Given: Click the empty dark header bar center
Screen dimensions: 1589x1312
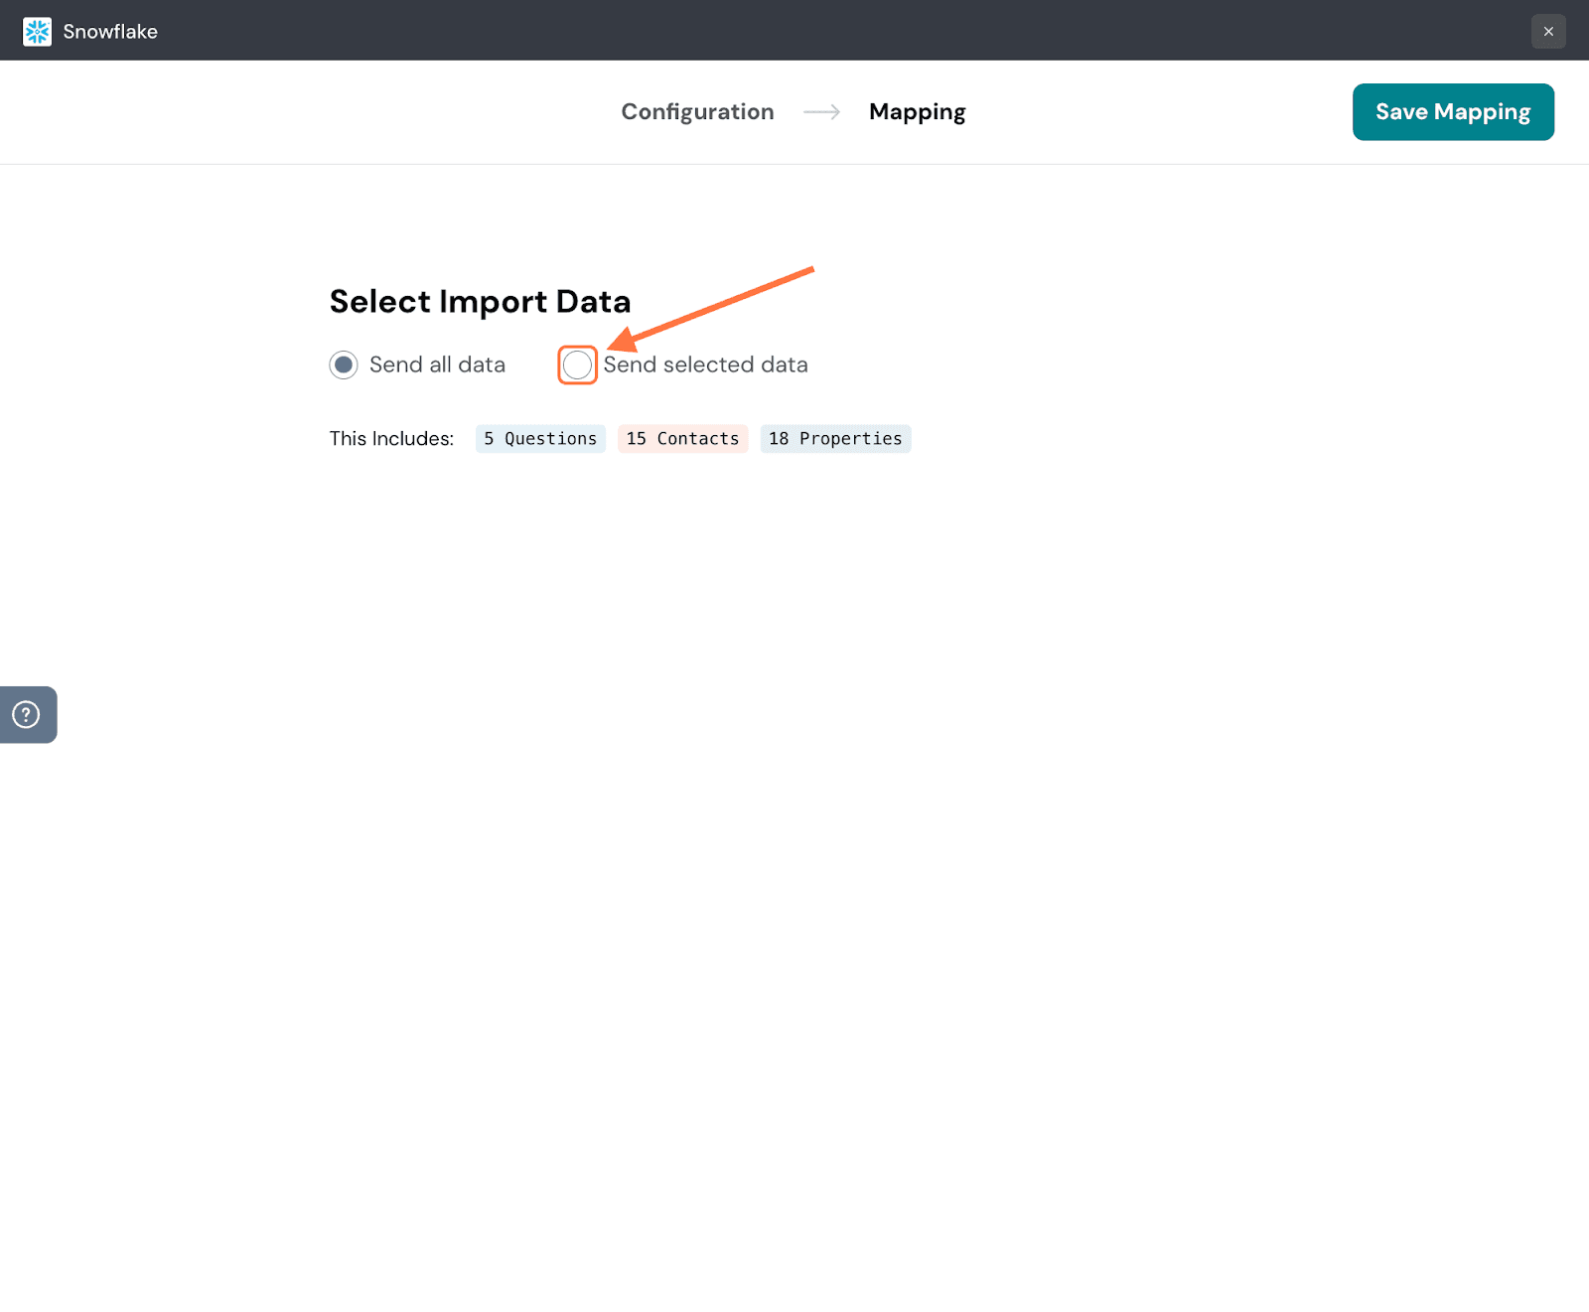Looking at the screenshot, I should point(794,31).
